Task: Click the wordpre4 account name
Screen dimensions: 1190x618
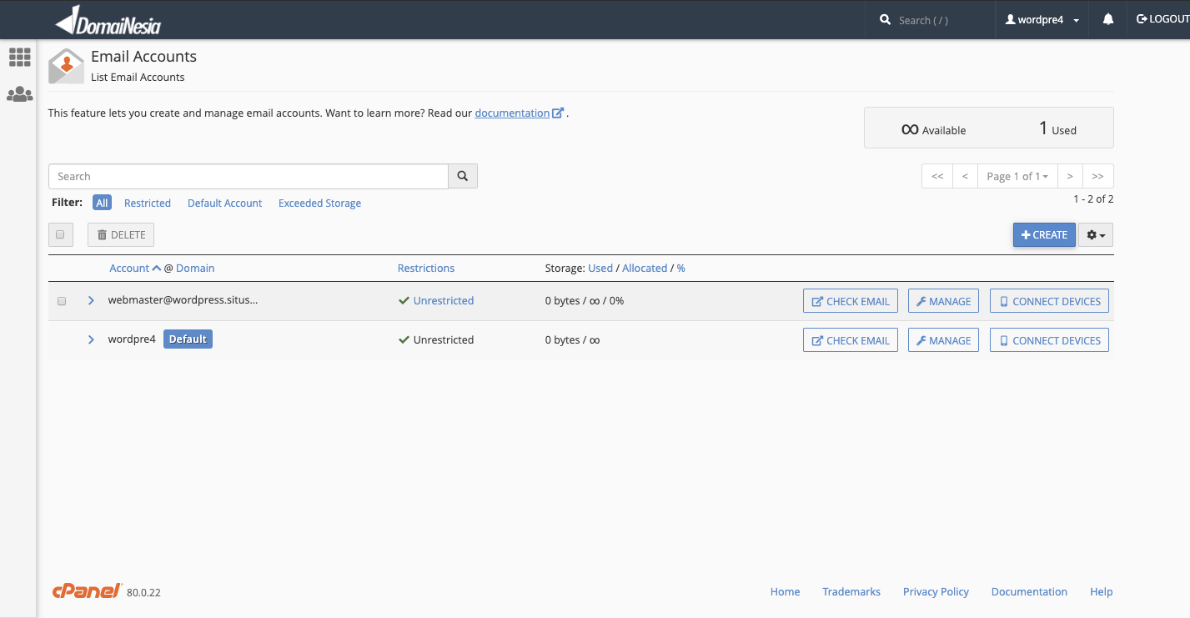Action: 132,339
